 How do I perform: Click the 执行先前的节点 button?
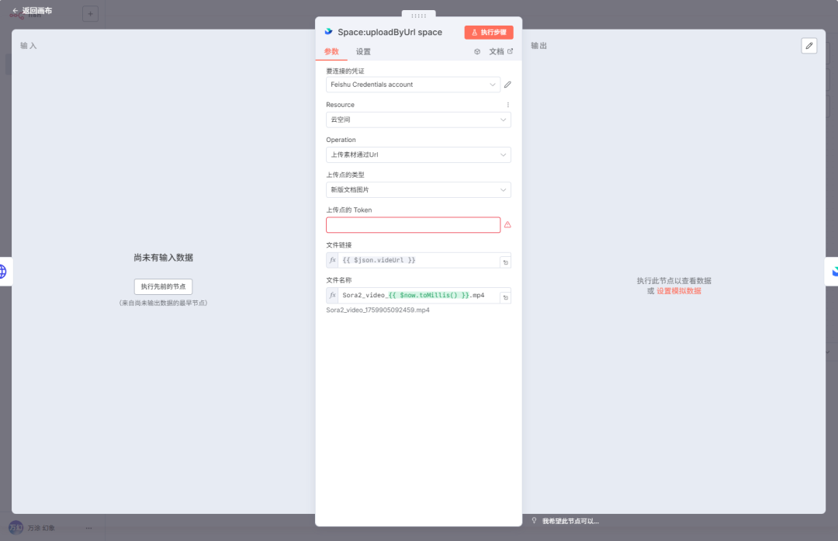(x=163, y=286)
